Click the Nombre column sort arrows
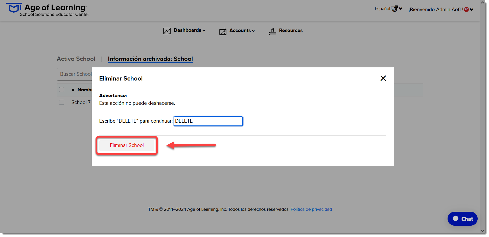 (x=73, y=90)
